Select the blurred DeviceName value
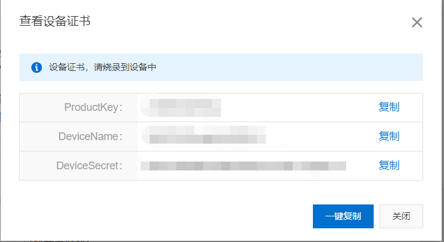Screen dimensions: 444x242 point(207,135)
